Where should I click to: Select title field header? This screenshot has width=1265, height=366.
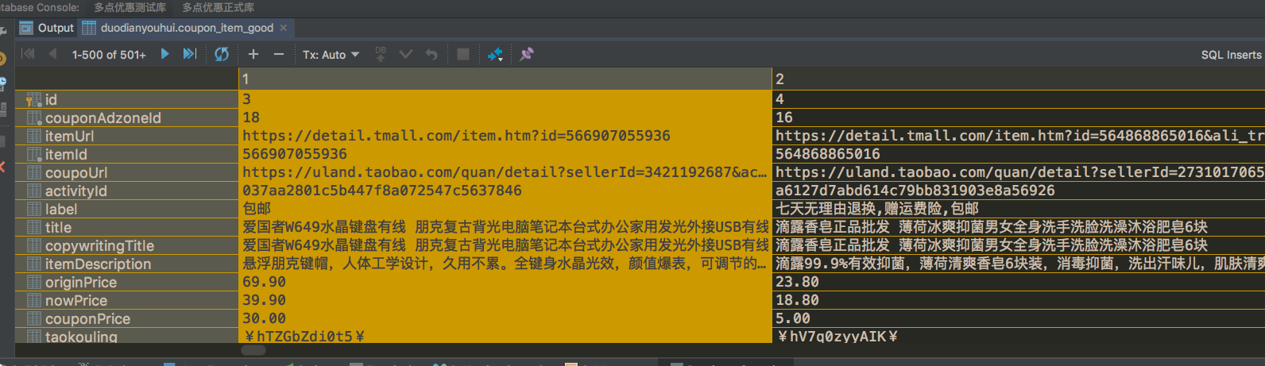[127, 227]
